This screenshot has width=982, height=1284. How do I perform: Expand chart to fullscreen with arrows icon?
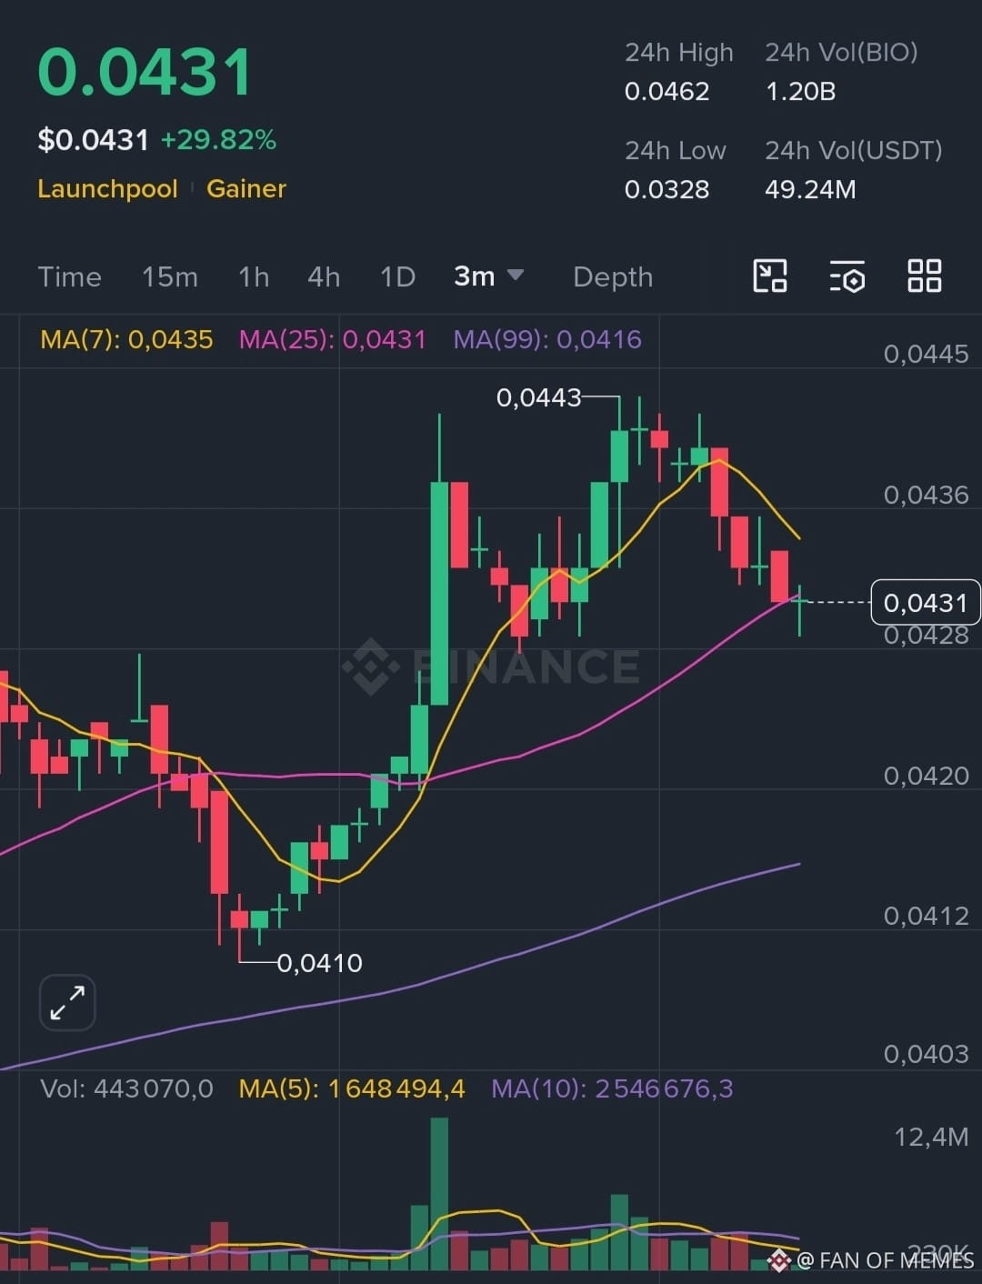67,1003
